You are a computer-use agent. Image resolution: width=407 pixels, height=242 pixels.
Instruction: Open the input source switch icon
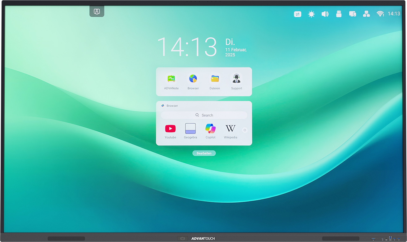(298, 14)
